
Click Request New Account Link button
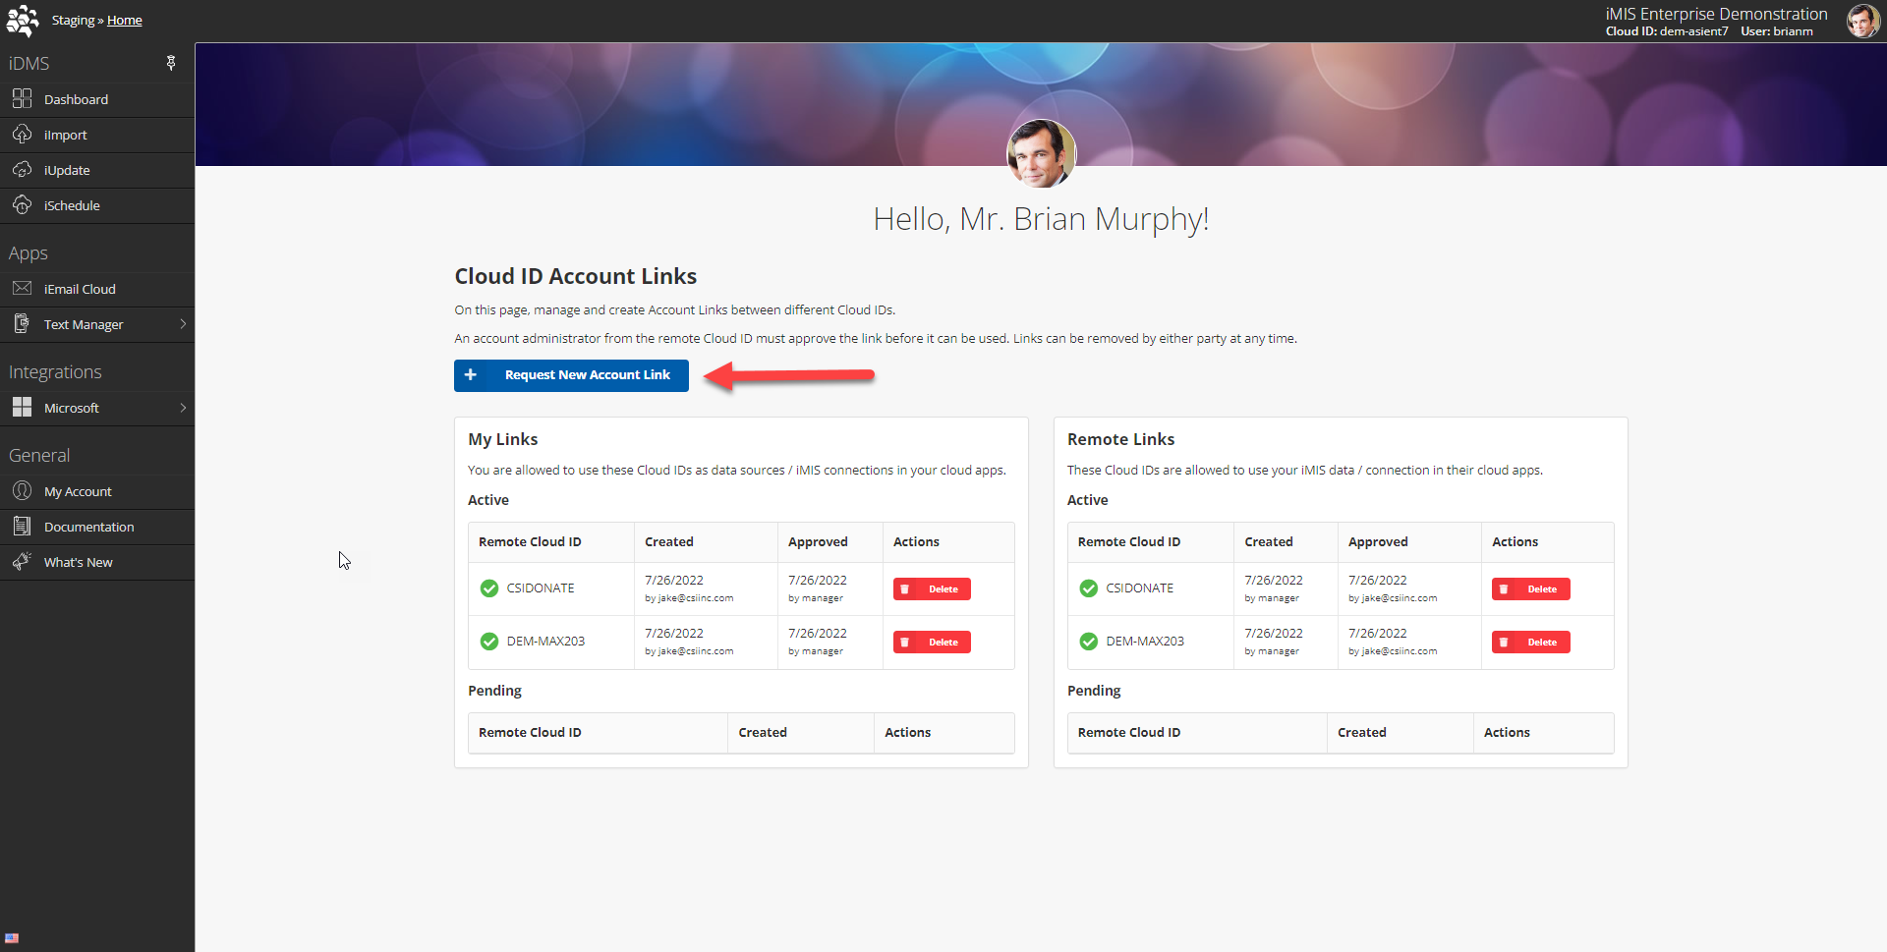(x=571, y=375)
